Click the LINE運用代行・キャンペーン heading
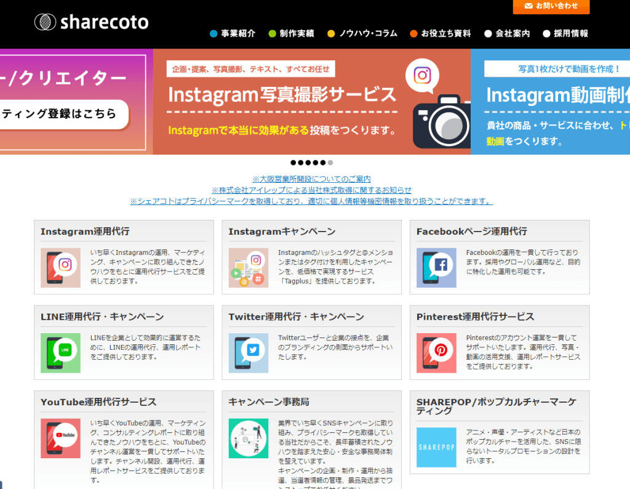Viewport: 630px width, 489px height. click(x=102, y=317)
